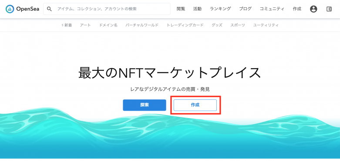Open the 閲覧 menu
Image resolution: width=340 pixels, height=161 pixels.
(x=181, y=9)
